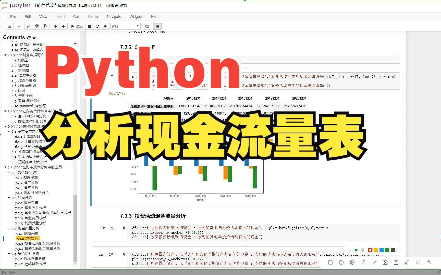The image size is (441, 275).
Task: Pick the blue annotation color swatch
Action: 382,250
